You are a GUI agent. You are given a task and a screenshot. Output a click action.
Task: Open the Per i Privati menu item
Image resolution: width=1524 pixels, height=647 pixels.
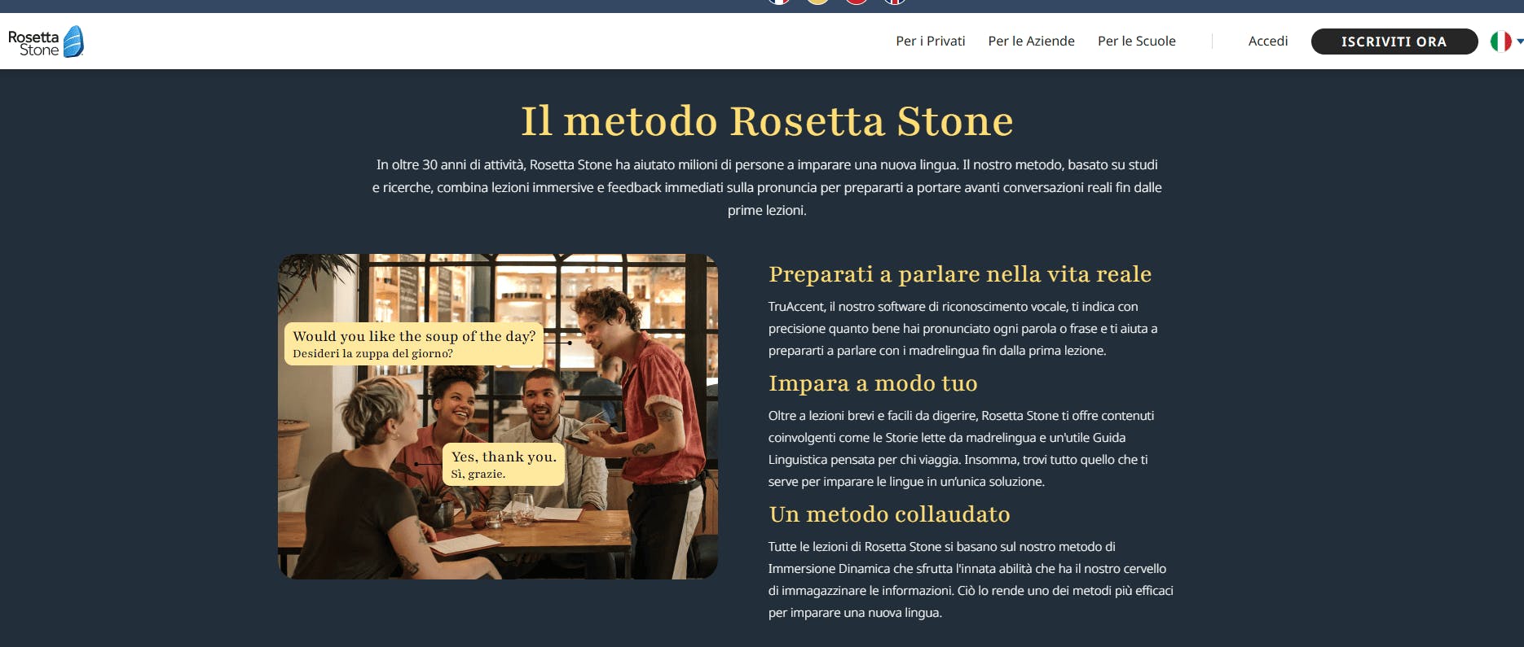click(930, 42)
